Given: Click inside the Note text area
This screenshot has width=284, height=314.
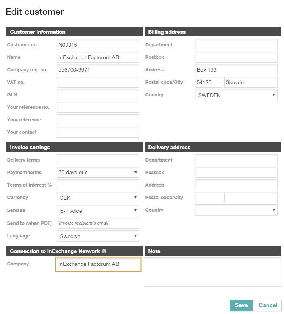Looking at the screenshot, I should tap(213, 272).
